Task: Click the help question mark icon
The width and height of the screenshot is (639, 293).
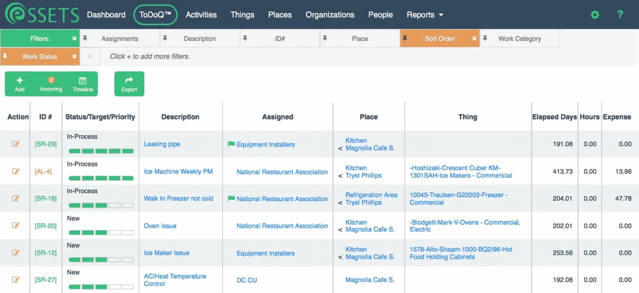Action: pyautogui.click(x=620, y=15)
